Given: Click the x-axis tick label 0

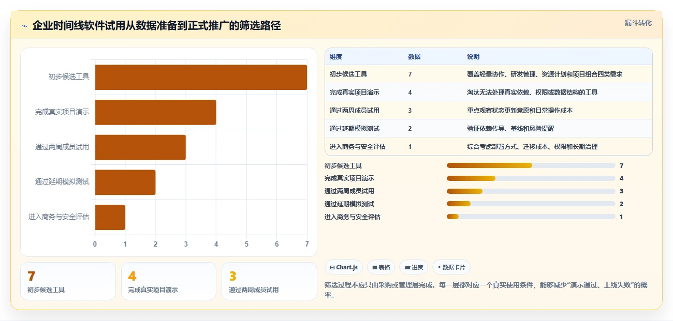Looking at the screenshot, I should click(95, 244).
